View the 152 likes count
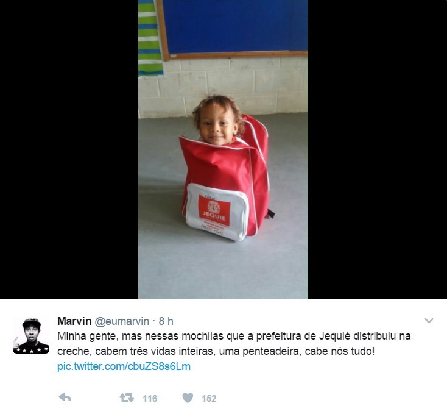 (x=209, y=398)
